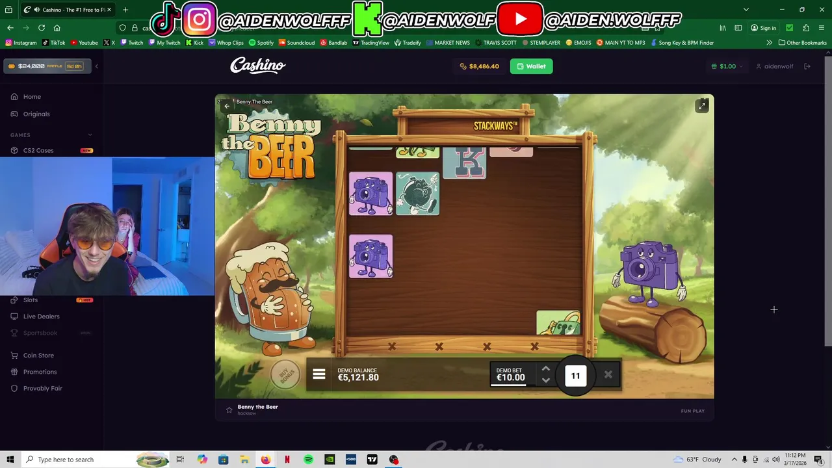Open Spotify from the taskbar
This screenshot has height=468, width=832.
tap(308, 460)
